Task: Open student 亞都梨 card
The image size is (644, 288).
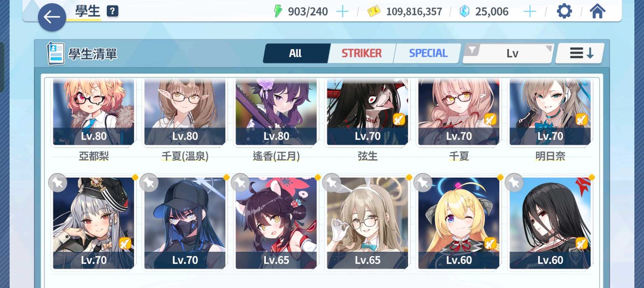Action: tap(94, 113)
